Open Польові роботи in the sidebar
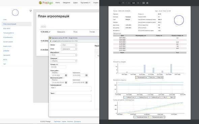Image resolution: width=199 pixels, height=124 pixels. pyautogui.click(x=8, y=33)
